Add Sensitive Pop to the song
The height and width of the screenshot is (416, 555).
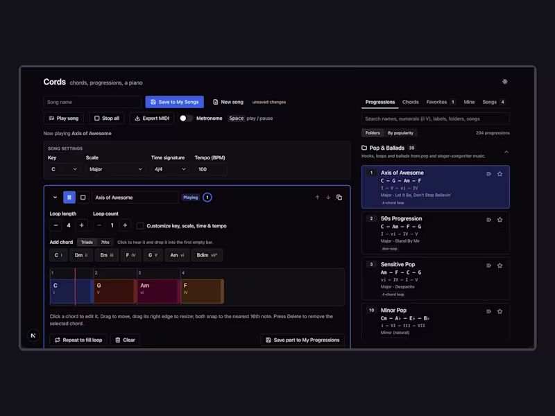pos(488,266)
